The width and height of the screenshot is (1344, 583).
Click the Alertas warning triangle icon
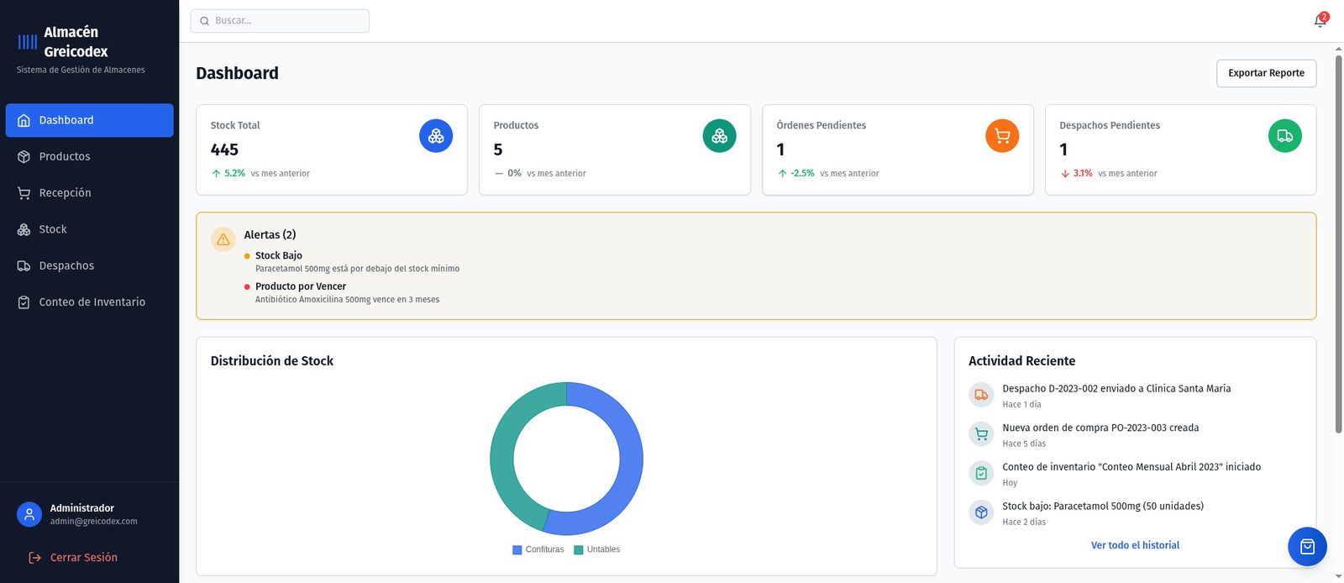(223, 239)
